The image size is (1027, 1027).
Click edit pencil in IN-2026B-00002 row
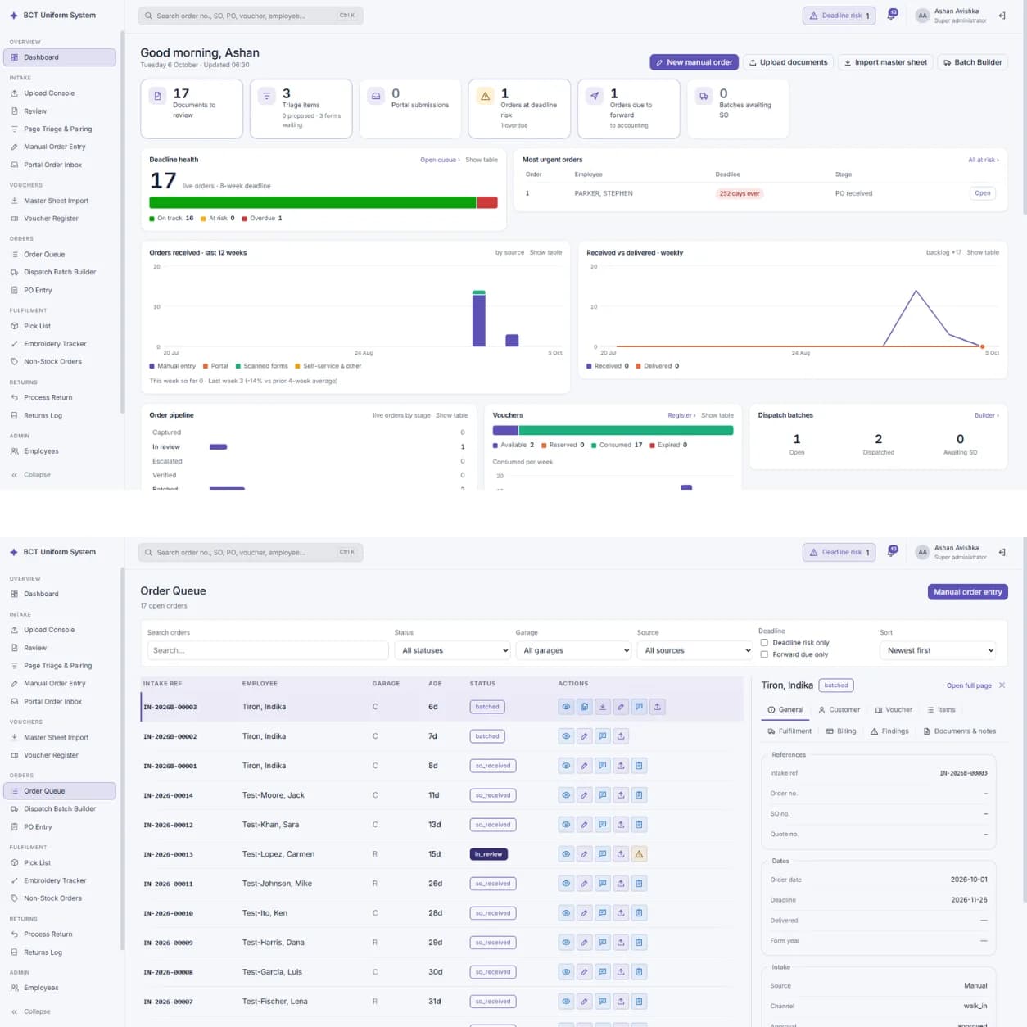pyautogui.click(x=584, y=735)
